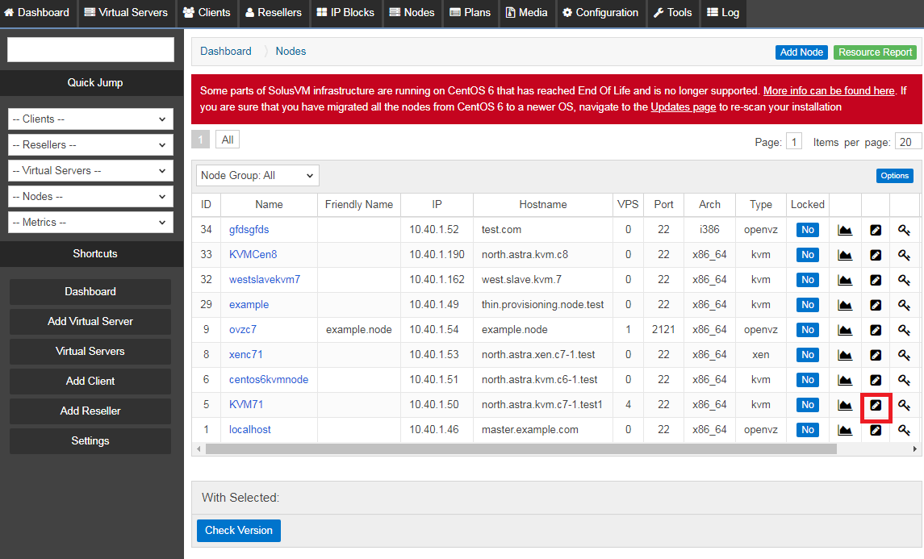View statistics graph for KVMCen8 node

[x=844, y=254]
